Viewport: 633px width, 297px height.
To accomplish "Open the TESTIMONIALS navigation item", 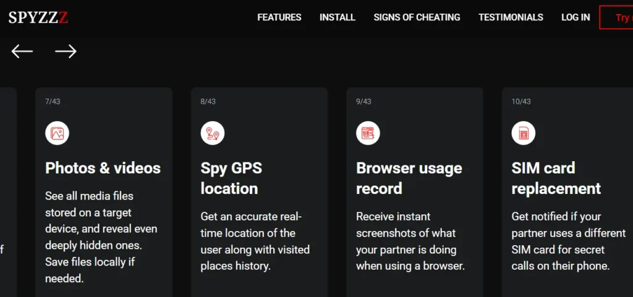I will pyautogui.click(x=511, y=17).
